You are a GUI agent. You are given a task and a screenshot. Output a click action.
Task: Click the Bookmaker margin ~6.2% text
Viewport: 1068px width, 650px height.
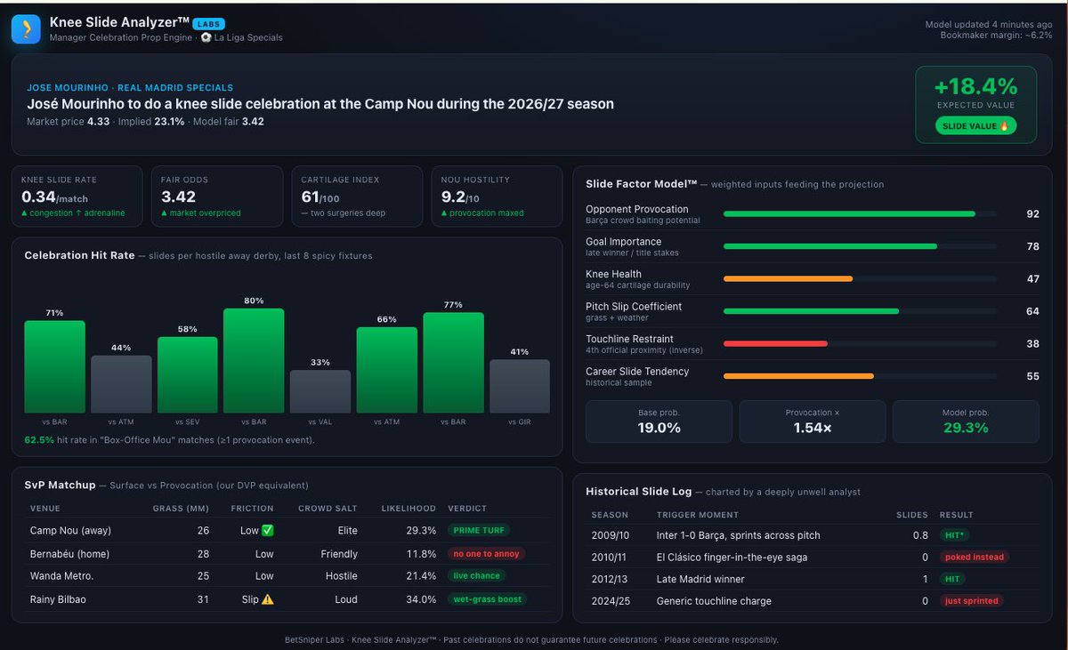point(997,36)
